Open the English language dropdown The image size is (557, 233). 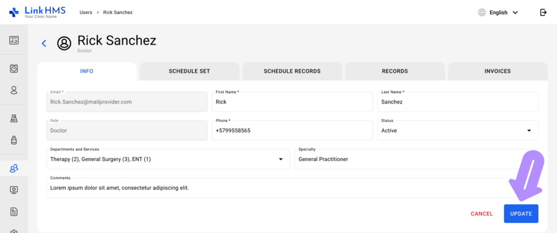pos(504,13)
